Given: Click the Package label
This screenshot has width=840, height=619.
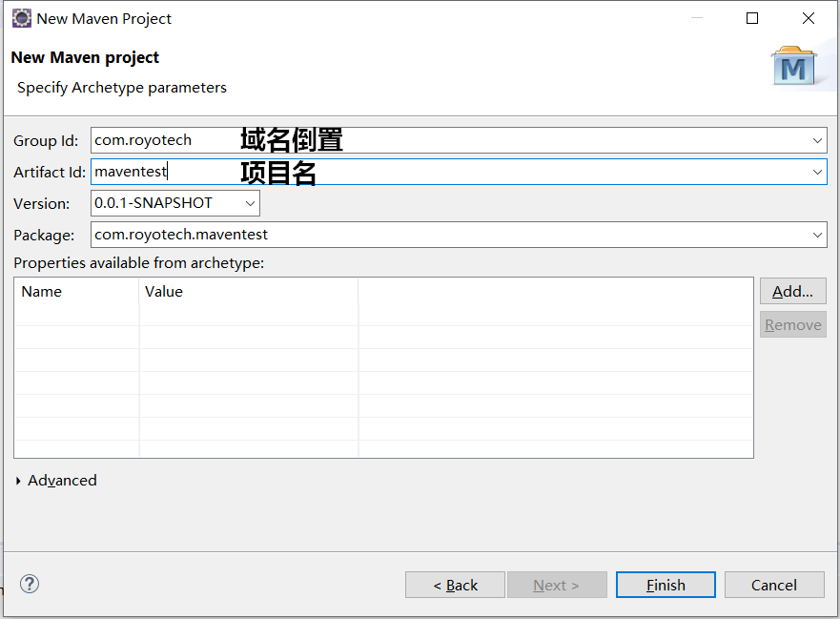Looking at the screenshot, I should click(x=44, y=236).
